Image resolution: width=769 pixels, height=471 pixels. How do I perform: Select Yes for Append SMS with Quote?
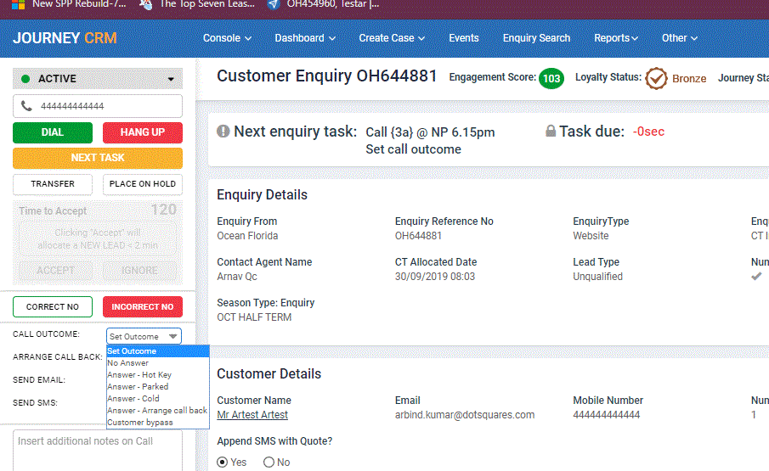[x=222, y=462]
